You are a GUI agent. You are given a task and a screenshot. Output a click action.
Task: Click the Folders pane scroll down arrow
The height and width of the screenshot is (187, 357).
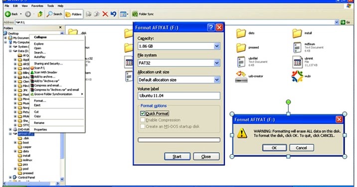pos(62,179)
